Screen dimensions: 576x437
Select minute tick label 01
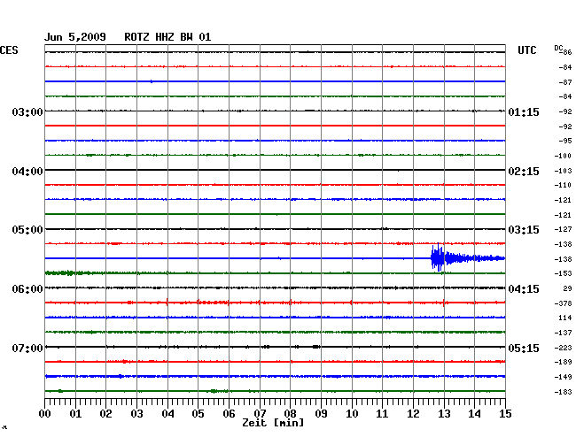click(x=75, y=413)
